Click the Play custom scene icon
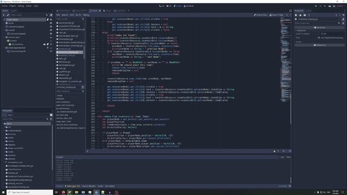The width and height of the screenshot is (347, 195). pos(334,6)
